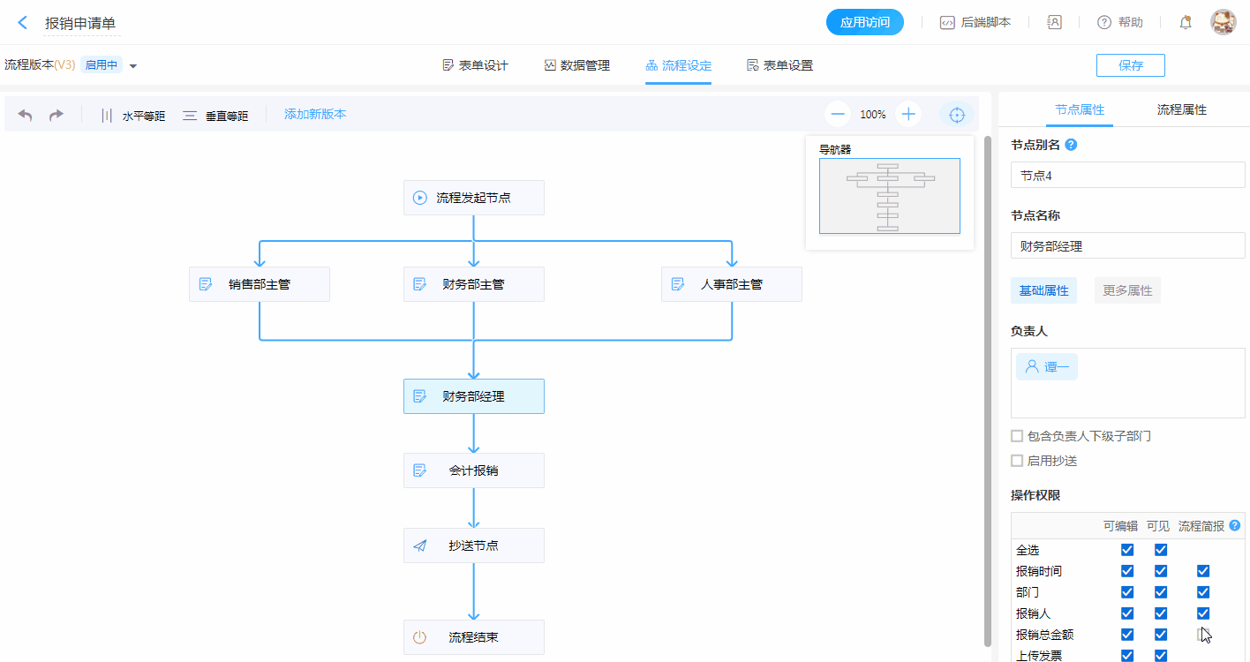Select the 会计报销 flow node
Viewport: 1250px width, 662px height.
(x=473, y=470)
